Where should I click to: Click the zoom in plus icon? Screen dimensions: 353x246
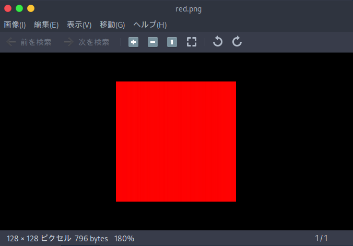point(133,42)
